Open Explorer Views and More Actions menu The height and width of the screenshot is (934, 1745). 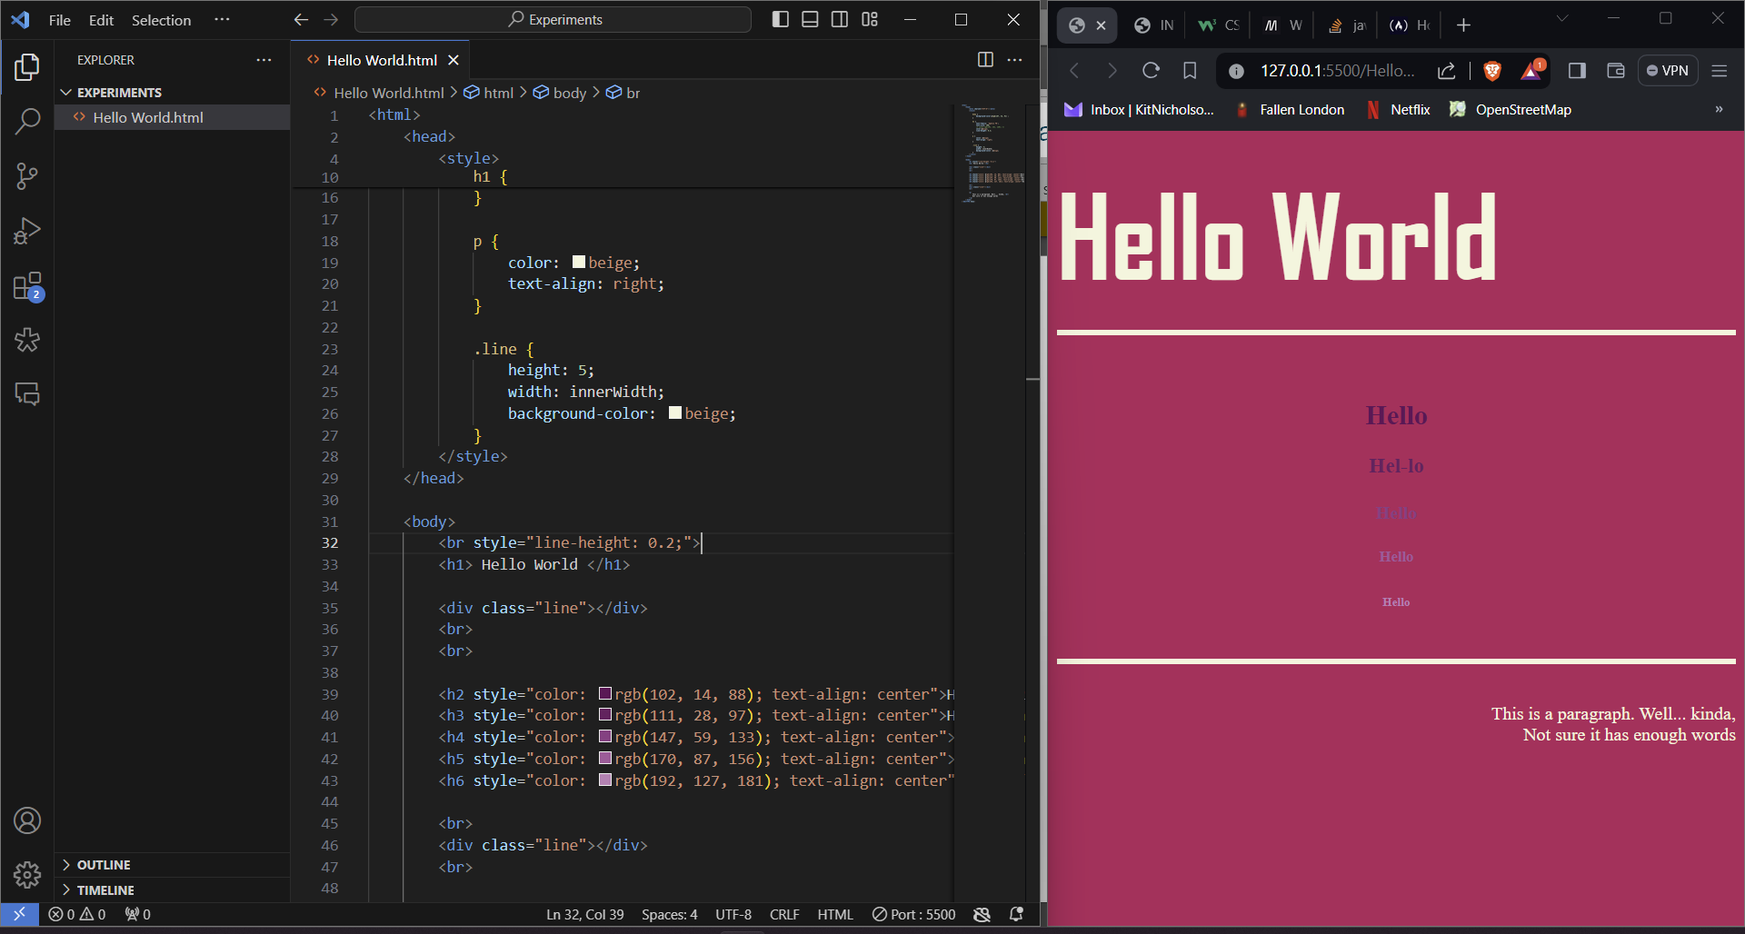tap(264, 60)
